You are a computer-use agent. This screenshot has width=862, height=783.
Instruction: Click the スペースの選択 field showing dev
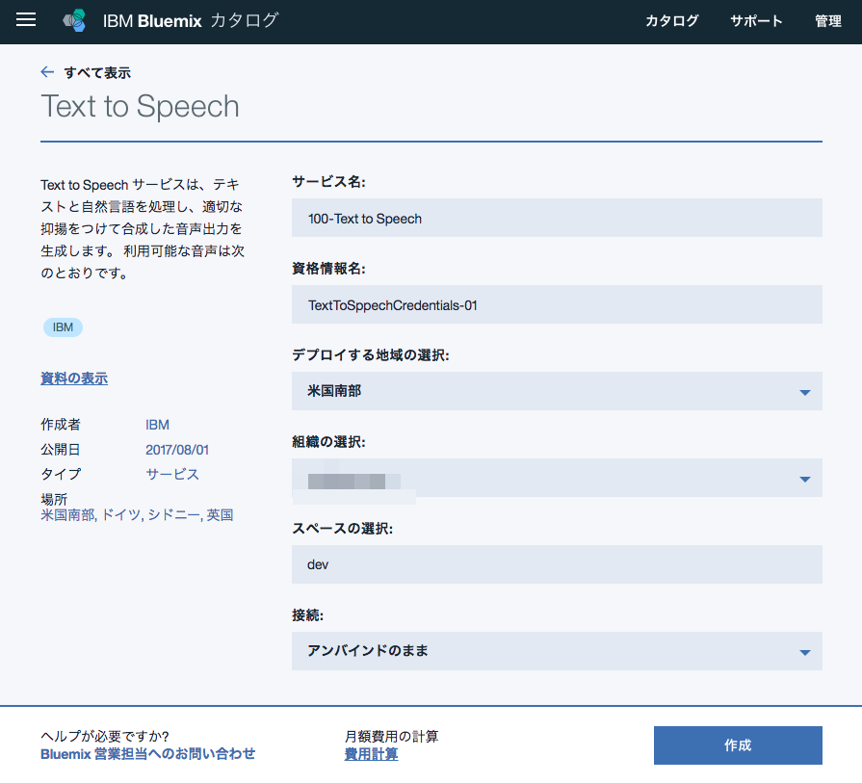pyautogui.click(x=557, y=564)
